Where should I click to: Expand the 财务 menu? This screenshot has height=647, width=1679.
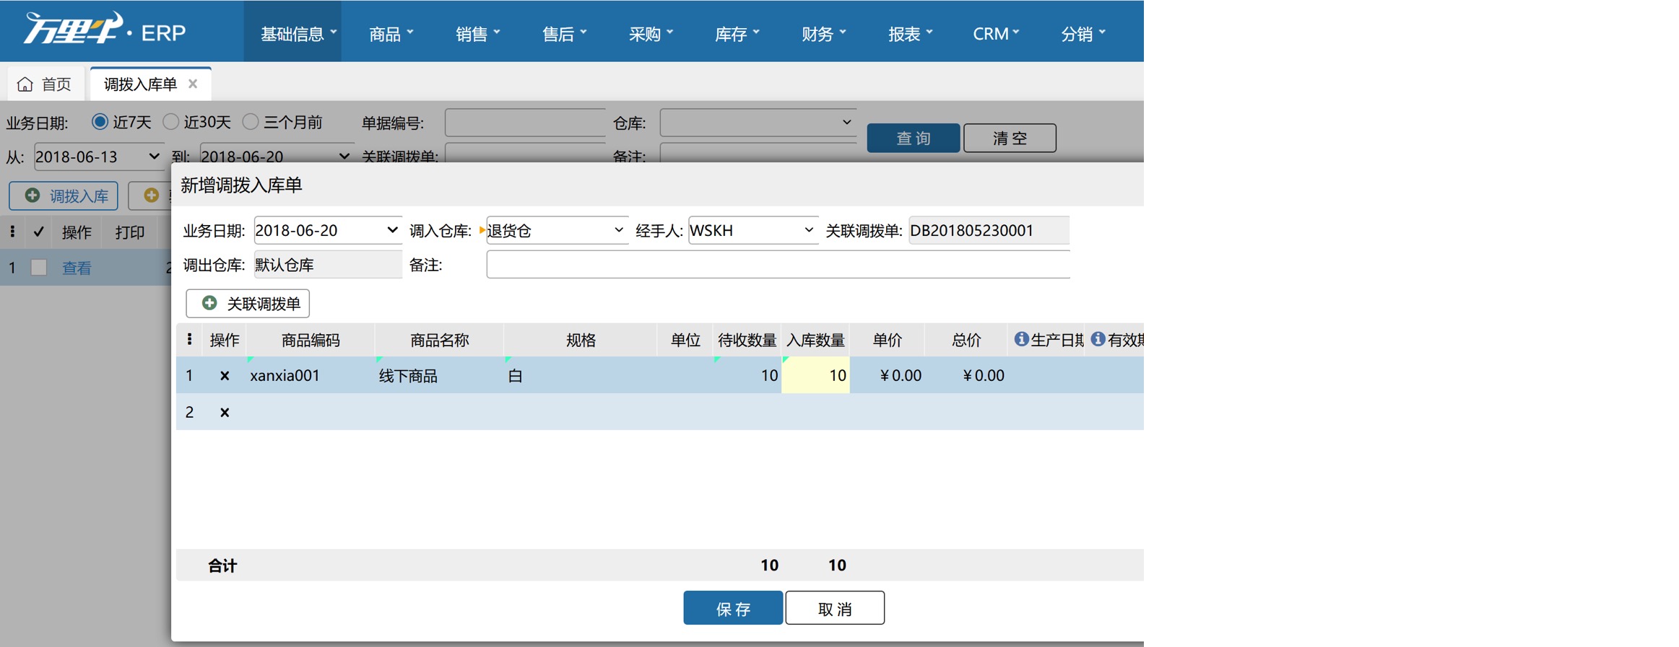coord(823,33)
